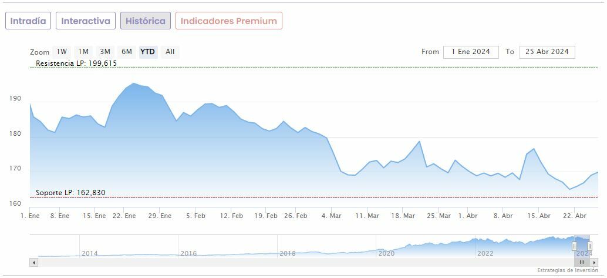Viewport: 607px width, 278px height.
Task: Click the Estrategias de Inversión credit link
Action: 568,270
